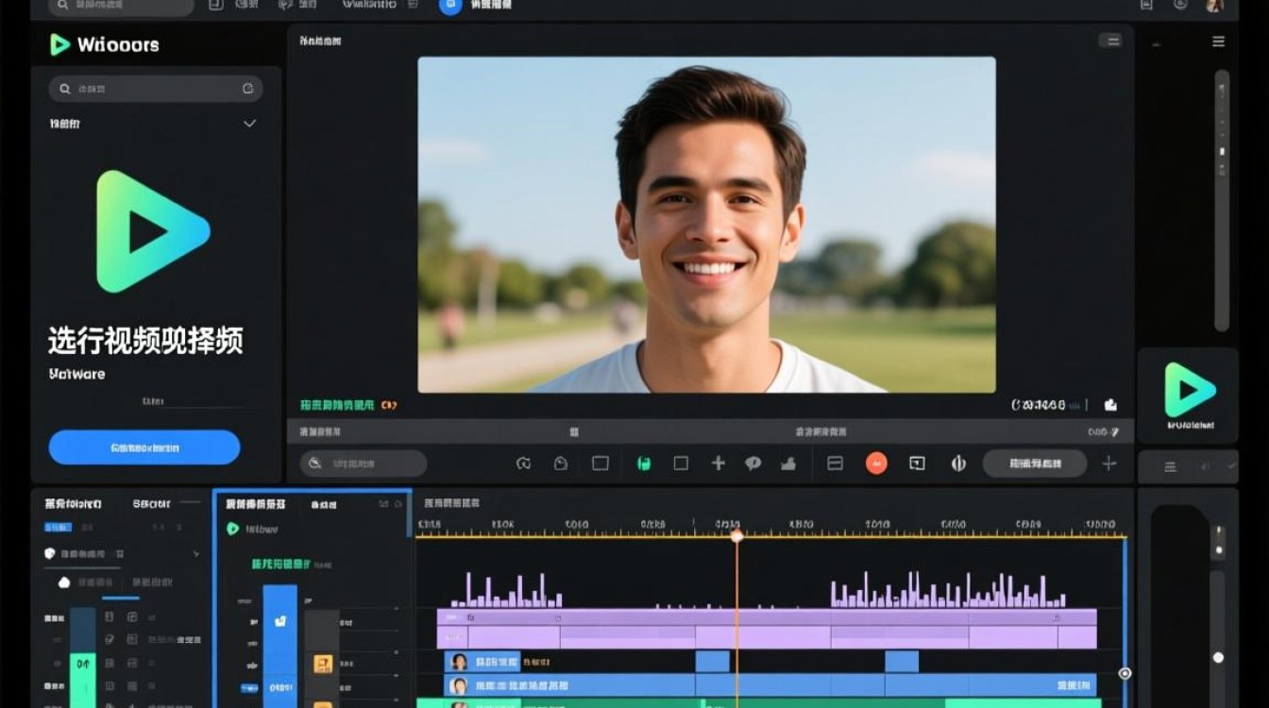Click the orange playhead marker on timeline ruler
This screenshot has height=708, width=1269.
coord(736,536)
